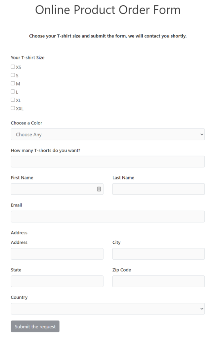Select the XL size option

pos(13,99)
